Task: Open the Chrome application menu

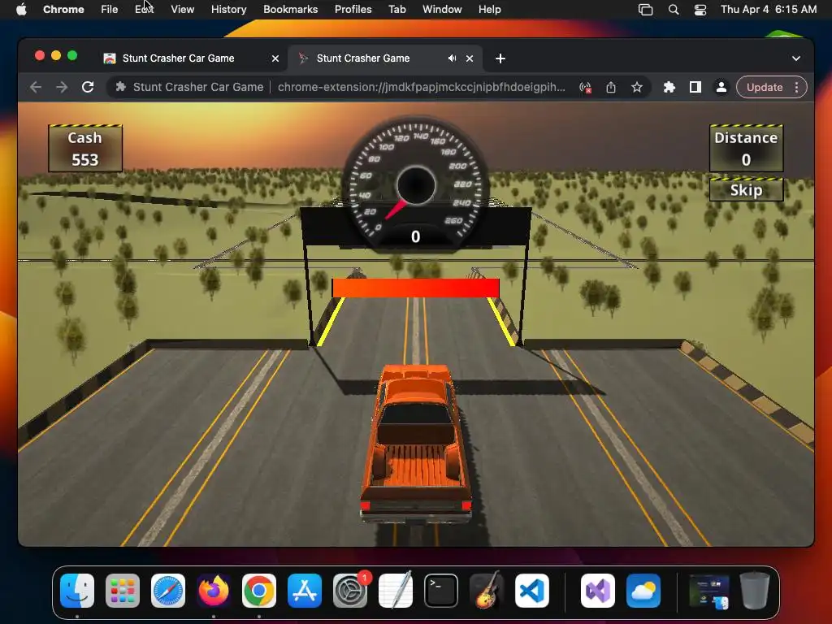Action: [63, 10]
